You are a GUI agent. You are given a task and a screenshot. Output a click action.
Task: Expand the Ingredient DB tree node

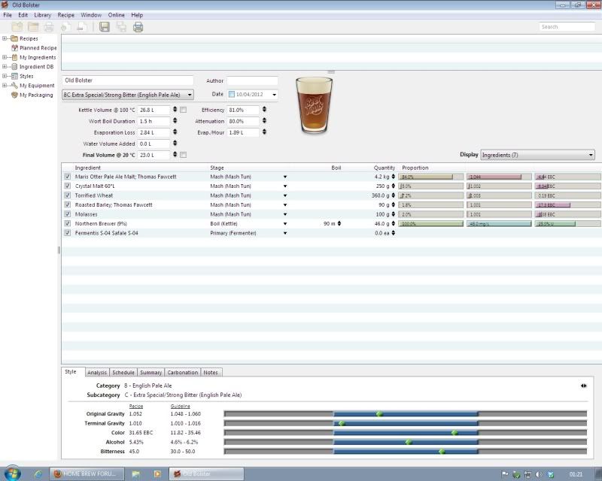click(x=5, y=67)
